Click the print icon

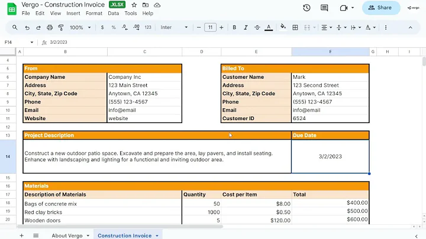tap(50, 27)
